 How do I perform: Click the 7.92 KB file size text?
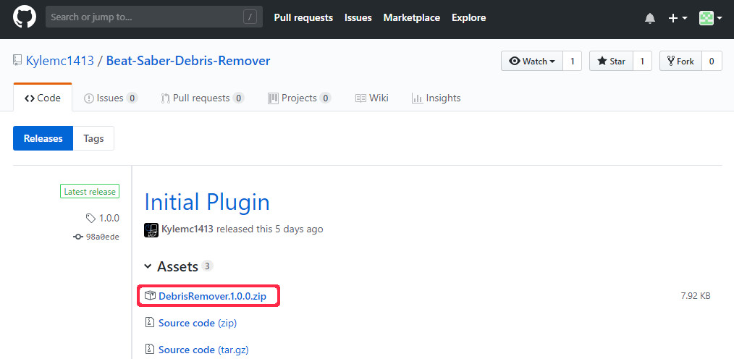[x=696, y=296]
